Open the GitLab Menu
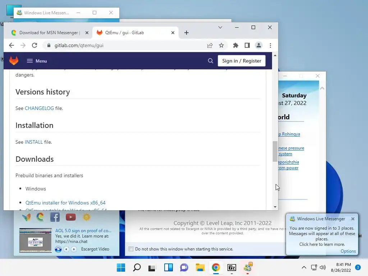The height and width of the screenshot is (276, 368). pos(37,61)
